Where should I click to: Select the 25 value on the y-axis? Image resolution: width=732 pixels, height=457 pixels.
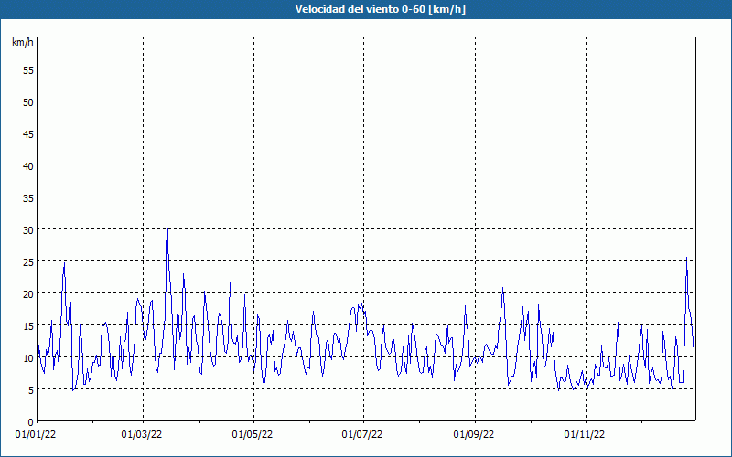click(28, 262)
